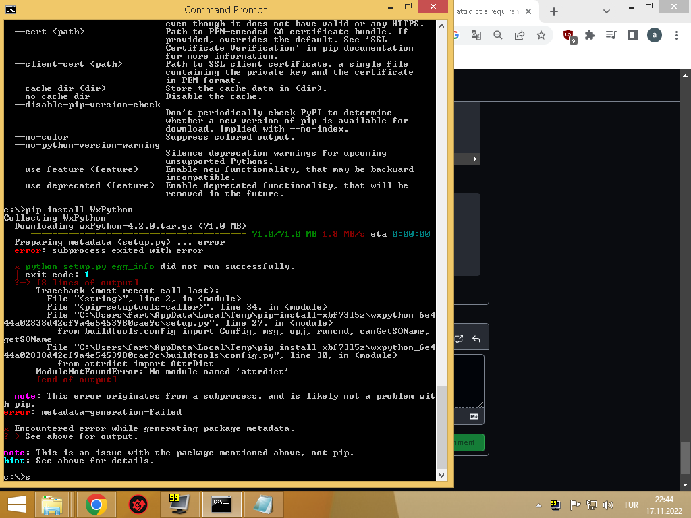Open a new browser tab with the plus button
The image size is (691, 518).
(553, 11)
